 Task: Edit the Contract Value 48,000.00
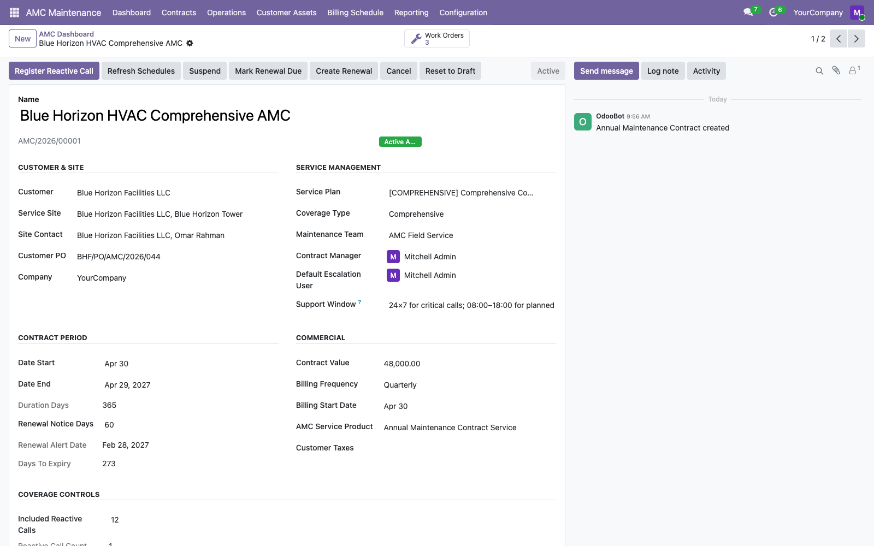[x=470, y=364]
